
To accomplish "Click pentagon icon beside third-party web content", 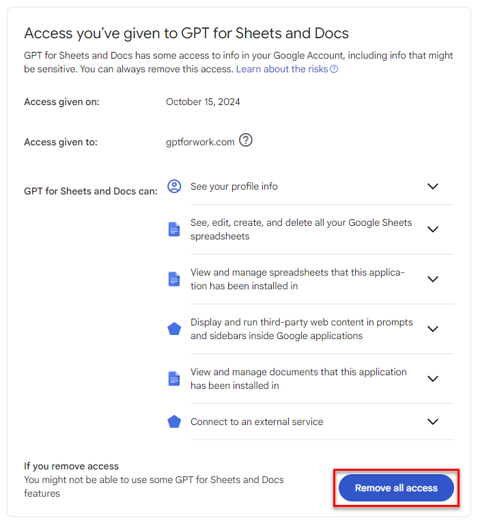I will tap(174, 329).
